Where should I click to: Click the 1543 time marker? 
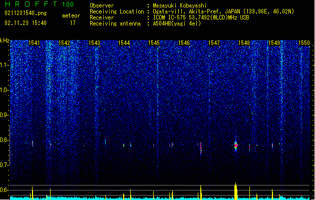(x=94, y=43)
